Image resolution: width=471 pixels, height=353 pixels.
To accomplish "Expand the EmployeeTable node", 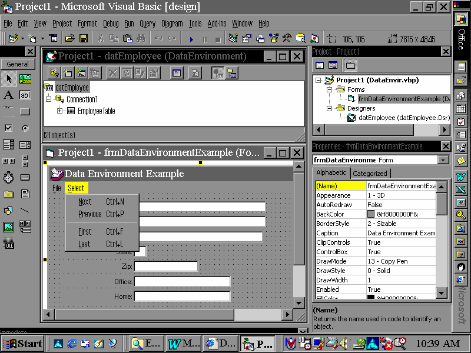I will 60,111.
